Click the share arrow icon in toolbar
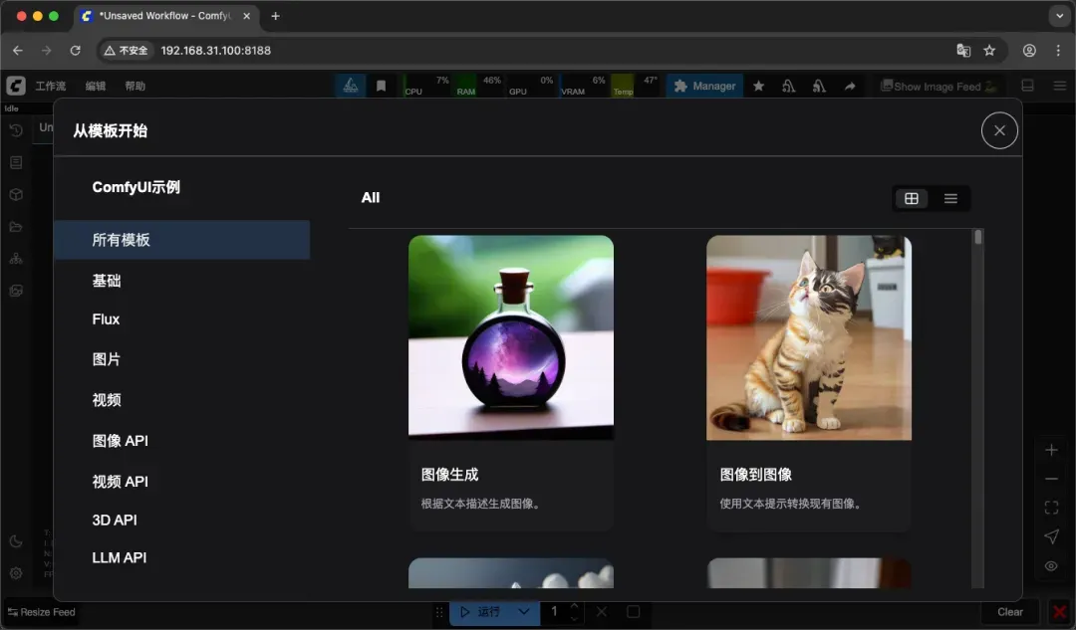This screenshot has height=630, width=1076. 850,86
